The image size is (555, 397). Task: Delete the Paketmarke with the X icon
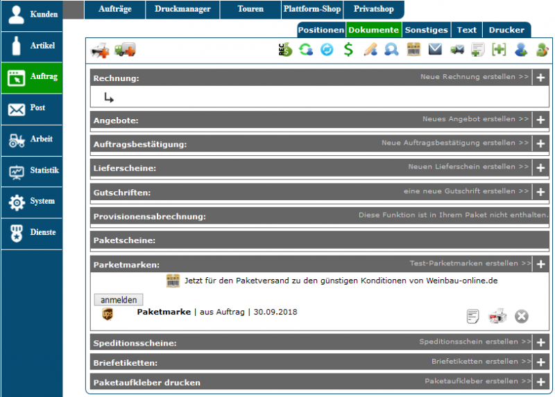pos(521,316)
